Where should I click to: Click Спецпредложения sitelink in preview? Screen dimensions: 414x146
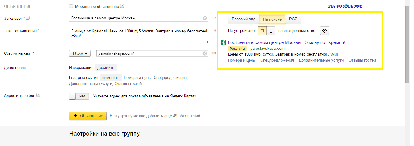click(x=277, y=60)
